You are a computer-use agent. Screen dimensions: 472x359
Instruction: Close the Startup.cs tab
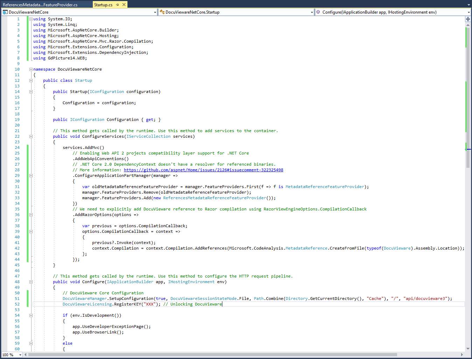click(x=124, y=5)
